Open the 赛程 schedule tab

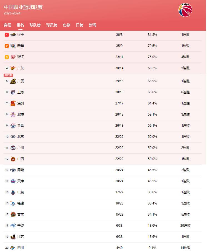point(8,25)
